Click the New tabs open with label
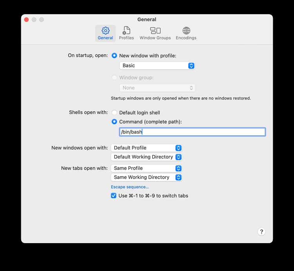Image resolution: width=294 pixels, height=271 pixels. tap(85, 168)
